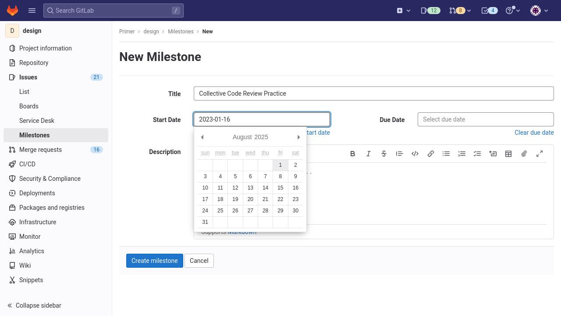561x316 pixels.
Task: Open Analytics section in sidebar
Action: pyautogui.click(x=56, y=251)
